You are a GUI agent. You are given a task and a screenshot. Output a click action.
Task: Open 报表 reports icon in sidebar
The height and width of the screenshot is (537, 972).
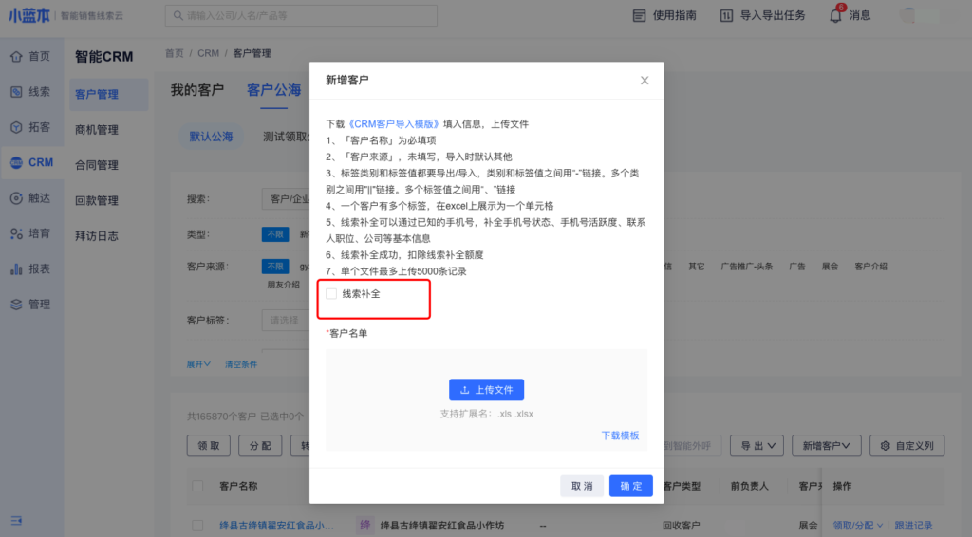(16, 269)
